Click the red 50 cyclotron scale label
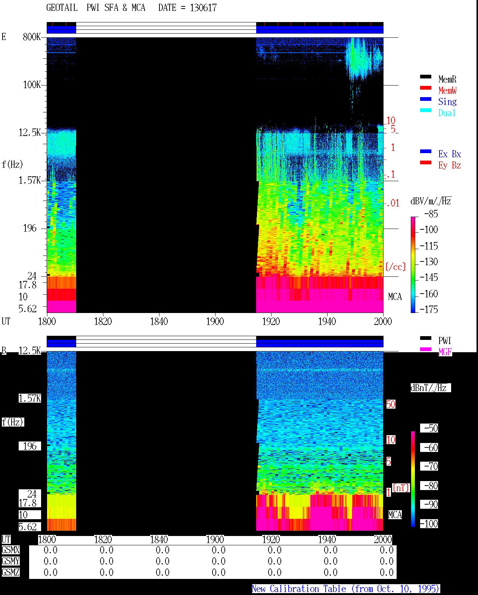 (x=391, y=404)
